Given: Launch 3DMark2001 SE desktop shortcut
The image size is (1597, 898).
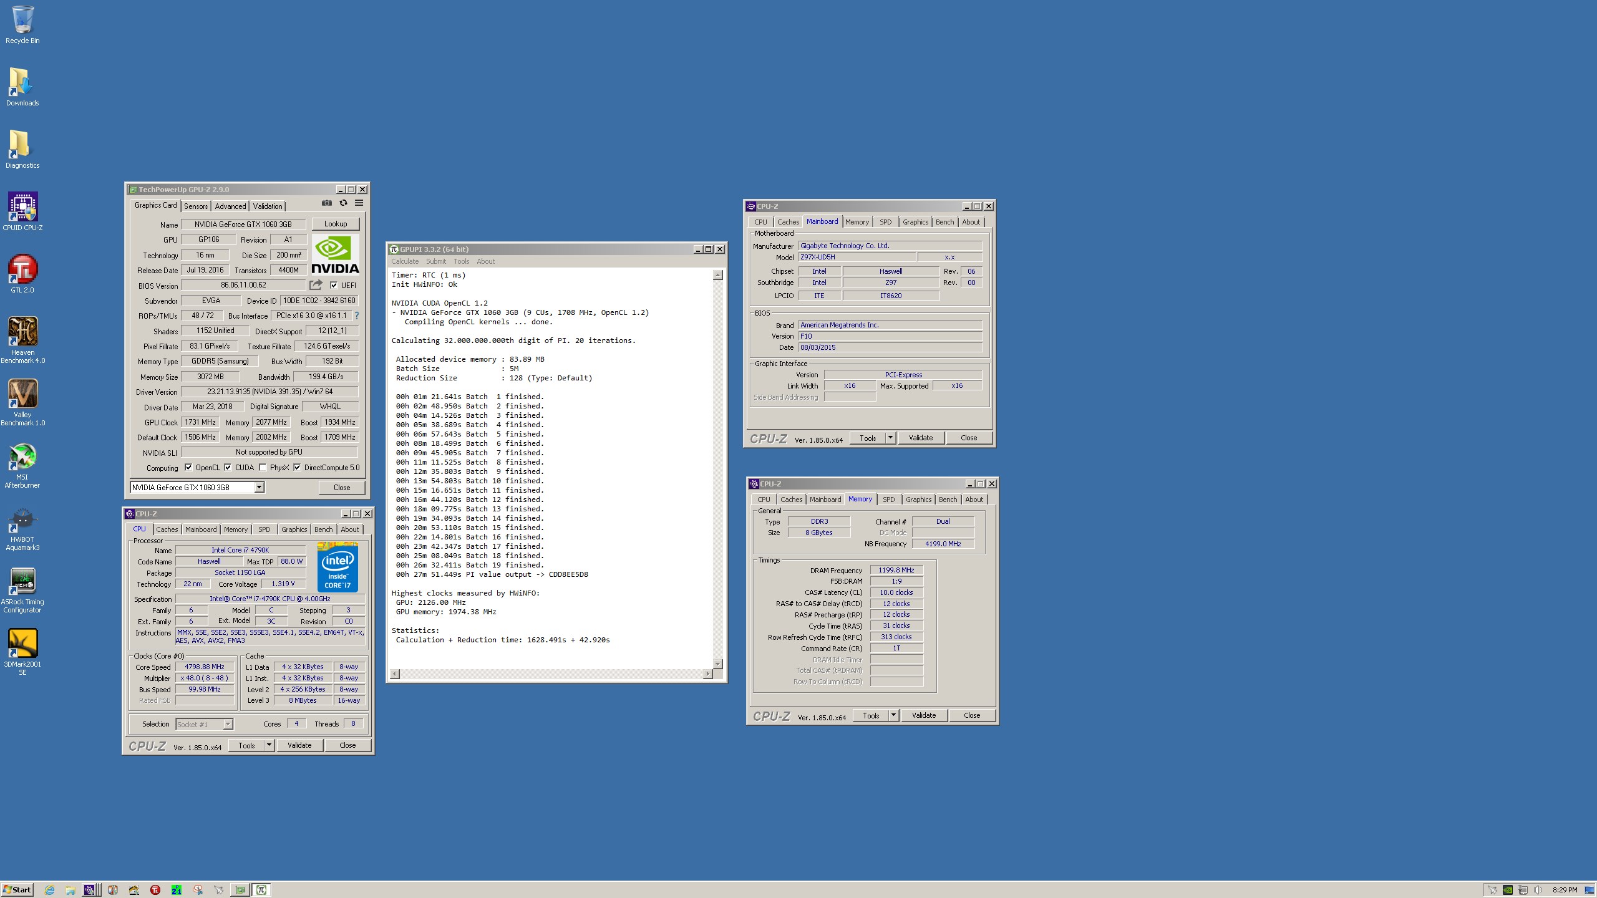Looking at the screenshot, I should [22, 652].
